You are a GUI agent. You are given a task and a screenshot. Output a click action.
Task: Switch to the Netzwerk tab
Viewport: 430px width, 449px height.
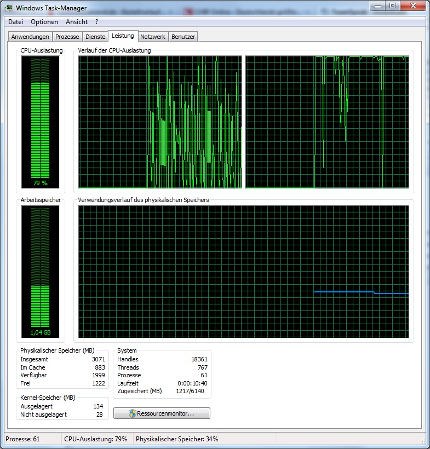tap(153, 37)
